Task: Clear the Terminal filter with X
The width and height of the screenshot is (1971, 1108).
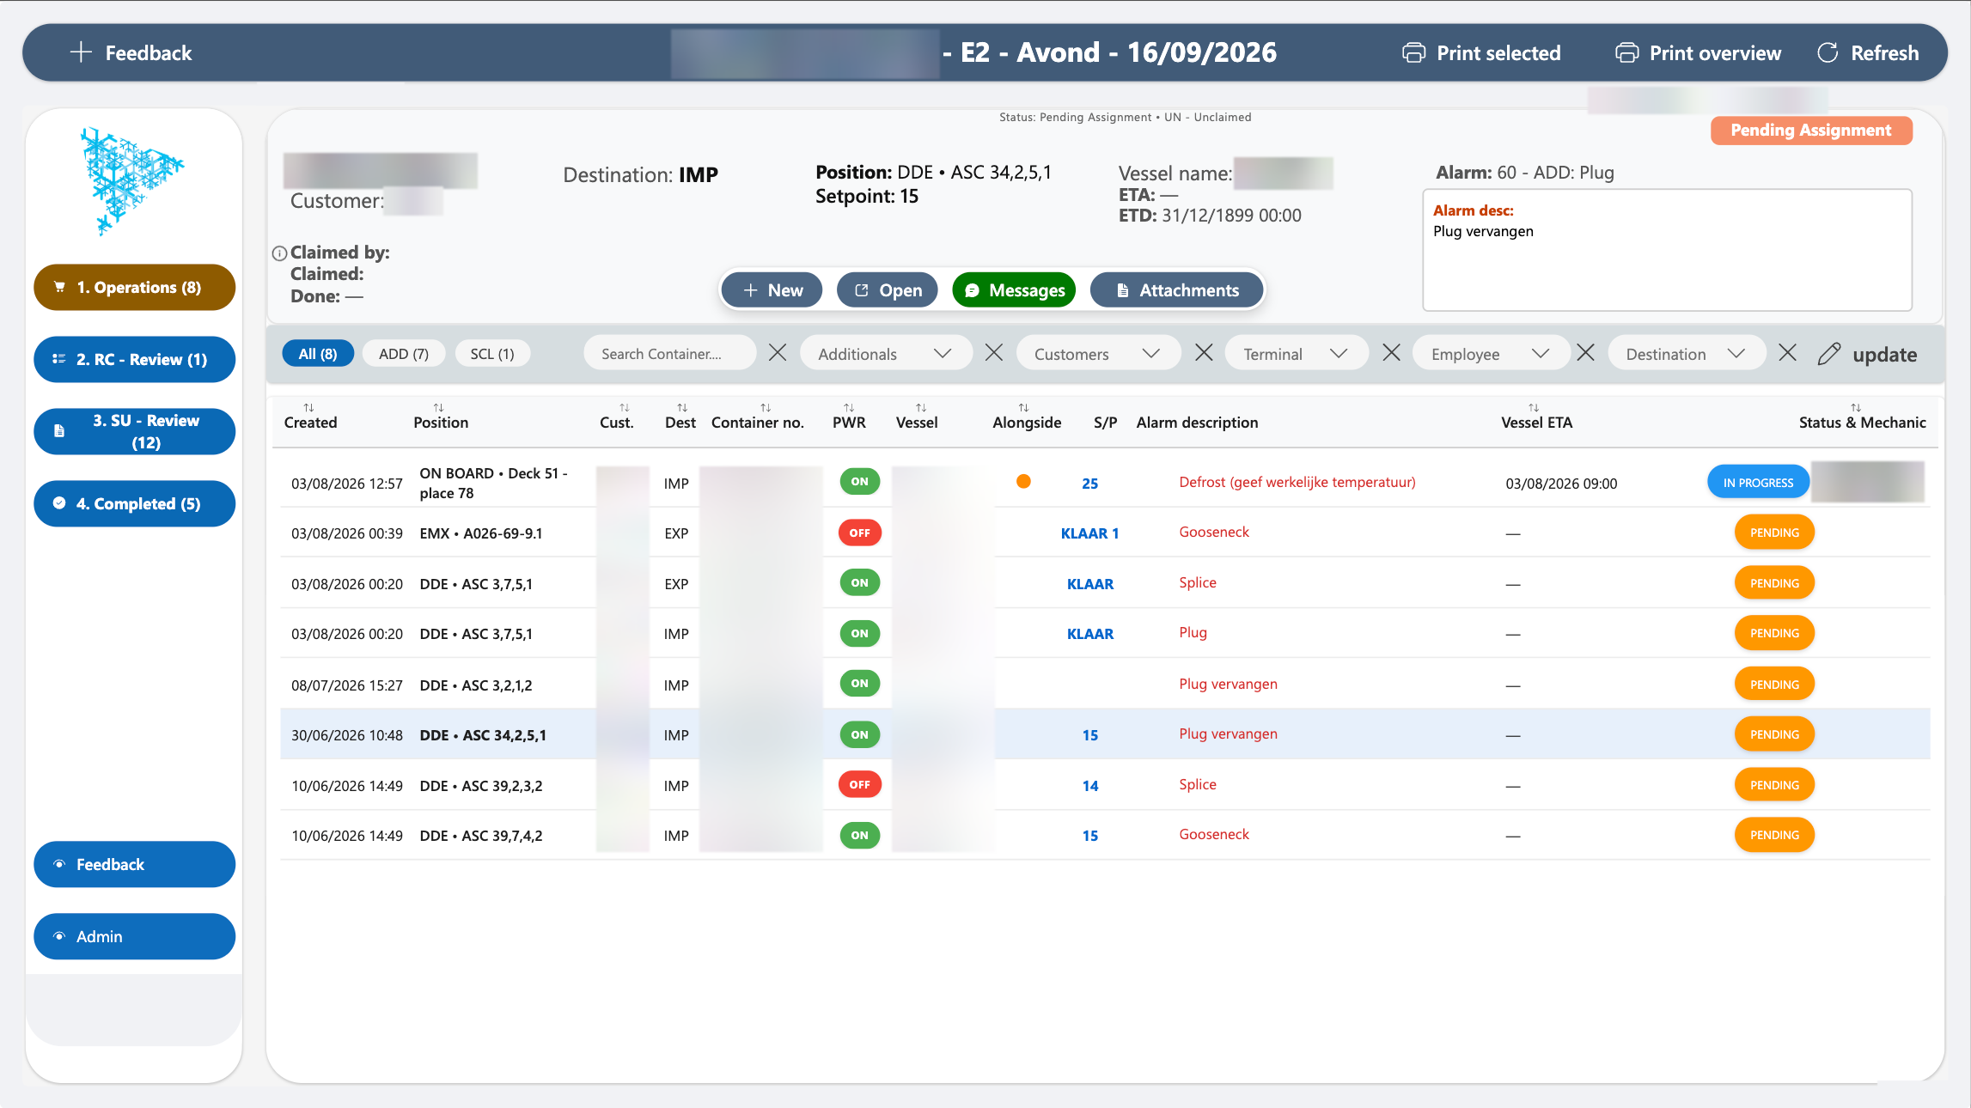Action: tap(1391, 353)
